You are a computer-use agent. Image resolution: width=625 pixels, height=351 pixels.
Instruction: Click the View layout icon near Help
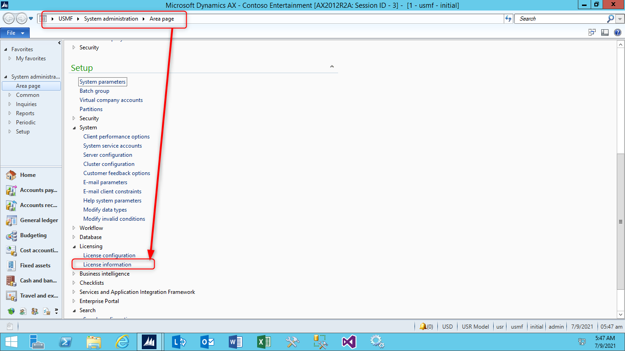(x=605, y=32)
